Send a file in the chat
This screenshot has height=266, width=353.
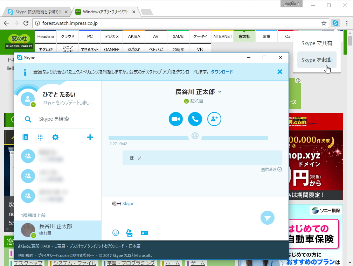(129, 232)
